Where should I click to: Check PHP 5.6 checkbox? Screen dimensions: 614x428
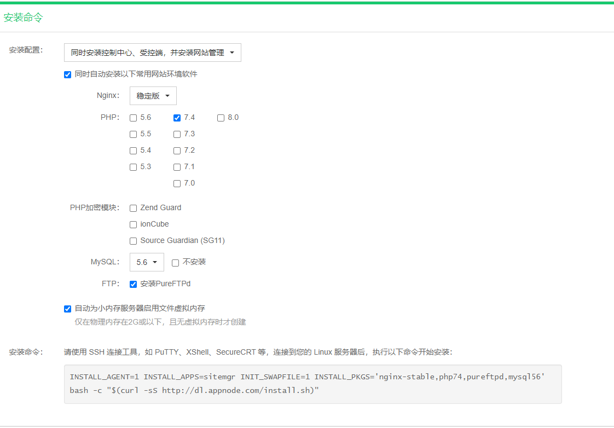(134, 118)
